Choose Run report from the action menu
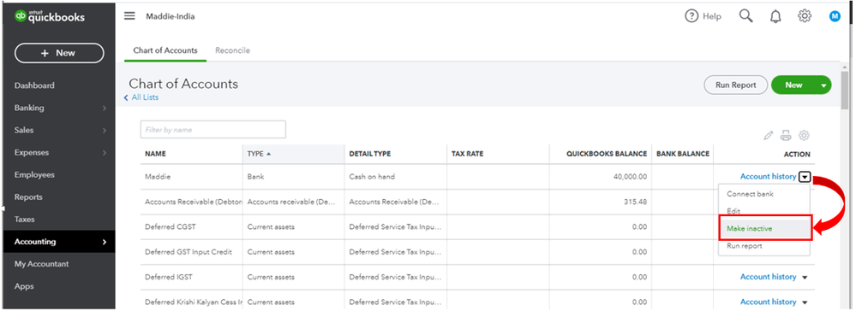Viewport: 856px width, 311px height. click(744, 246)
